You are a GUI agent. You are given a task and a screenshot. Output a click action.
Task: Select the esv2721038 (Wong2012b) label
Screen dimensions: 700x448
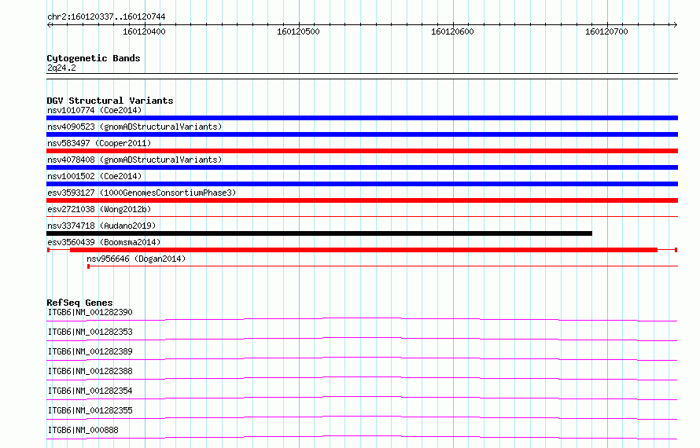(99, 209)
